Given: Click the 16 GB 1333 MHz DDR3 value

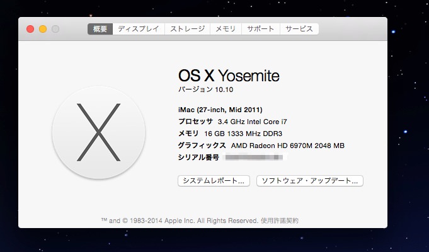Looking at the screenshot, I should [x=243, y=134].
